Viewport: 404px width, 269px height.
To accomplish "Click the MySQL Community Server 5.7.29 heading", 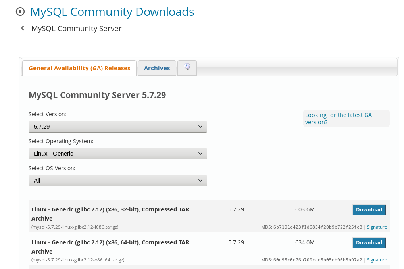I will pyautogui.click(x=97, y=95).
